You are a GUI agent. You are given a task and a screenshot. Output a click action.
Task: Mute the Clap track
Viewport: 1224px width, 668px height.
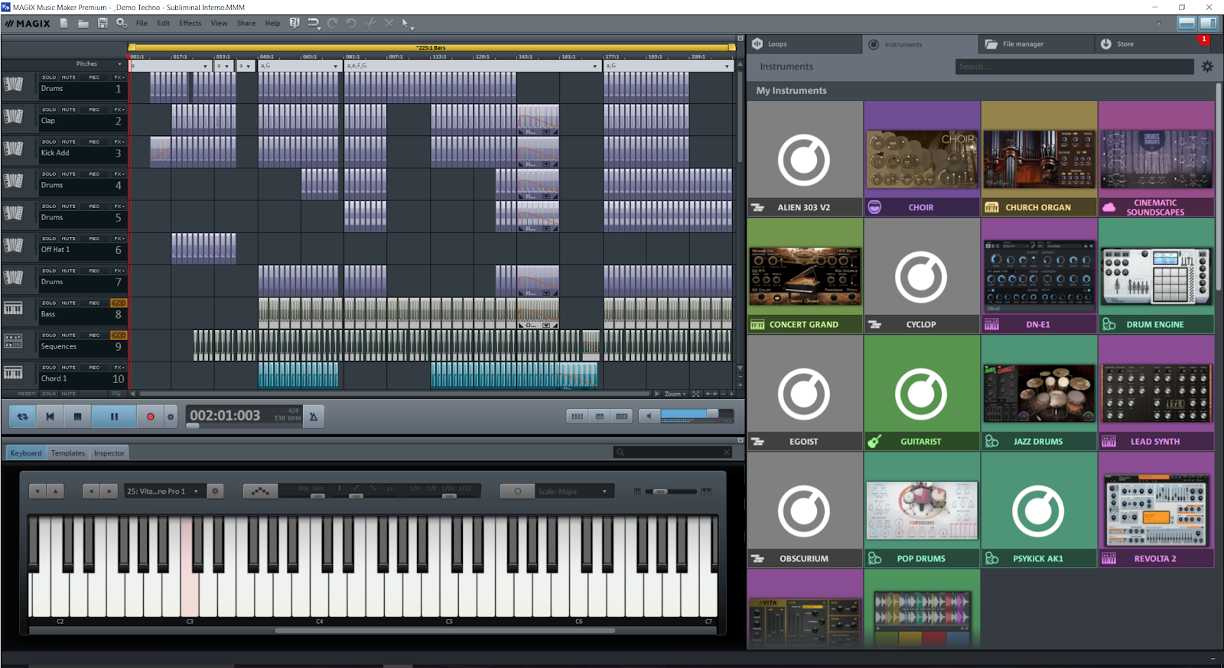pyautogui.click(x=69, y=109)
